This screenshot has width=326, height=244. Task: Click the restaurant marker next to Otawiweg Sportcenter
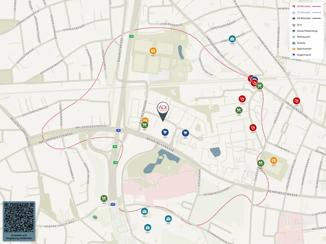pyautogui.click(x=261, y=163)
